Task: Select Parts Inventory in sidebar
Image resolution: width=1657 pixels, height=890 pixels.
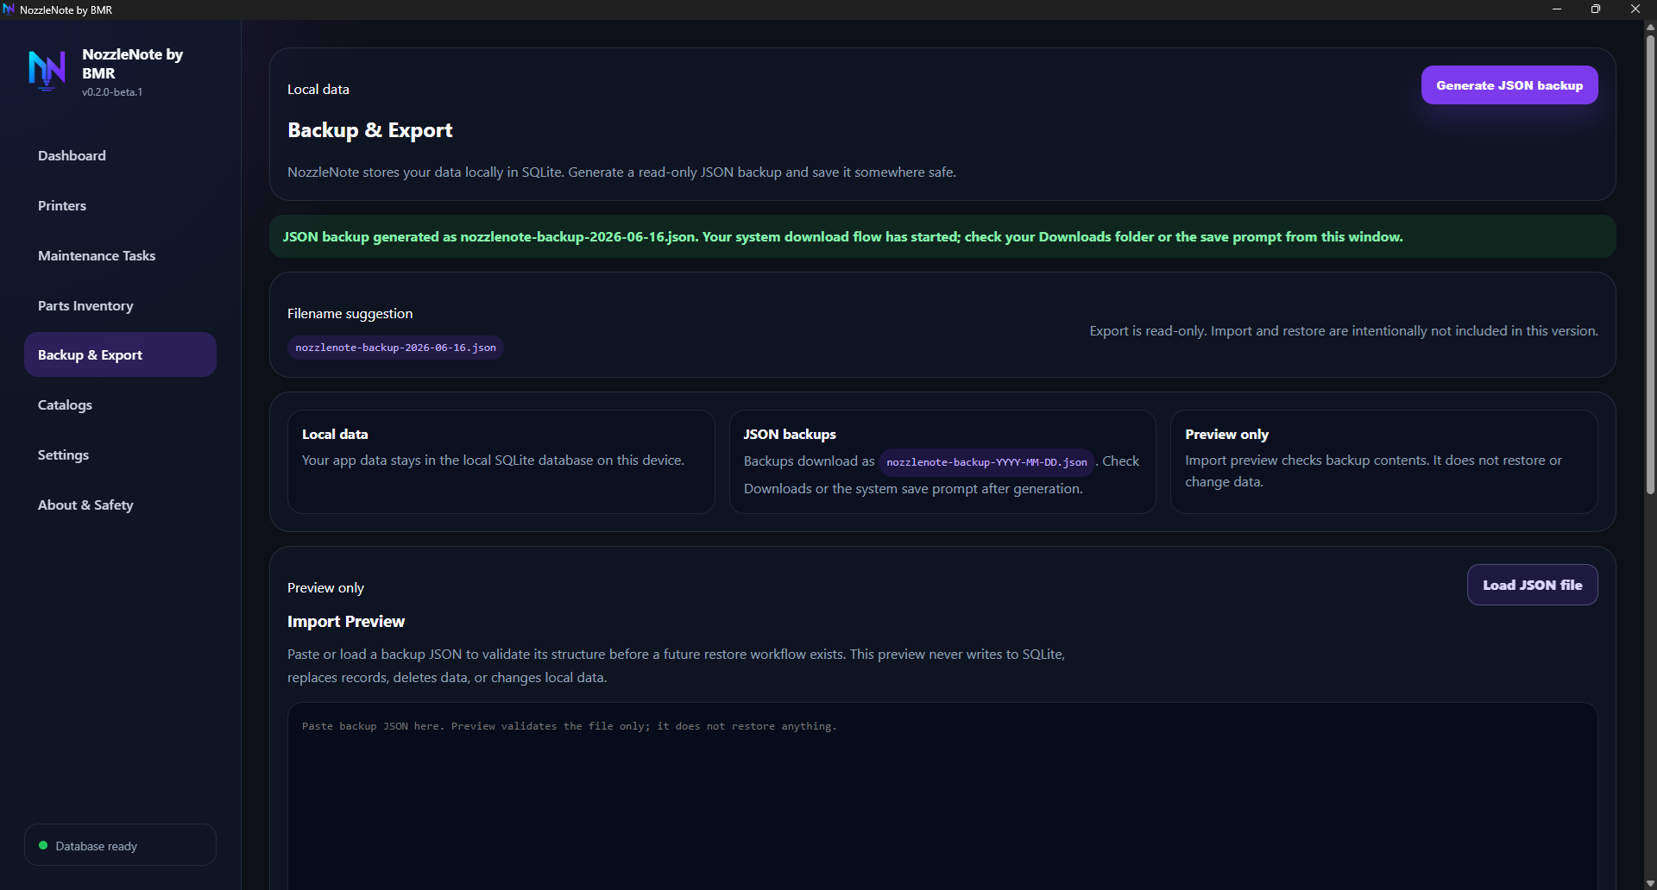Action: (120, 305)
